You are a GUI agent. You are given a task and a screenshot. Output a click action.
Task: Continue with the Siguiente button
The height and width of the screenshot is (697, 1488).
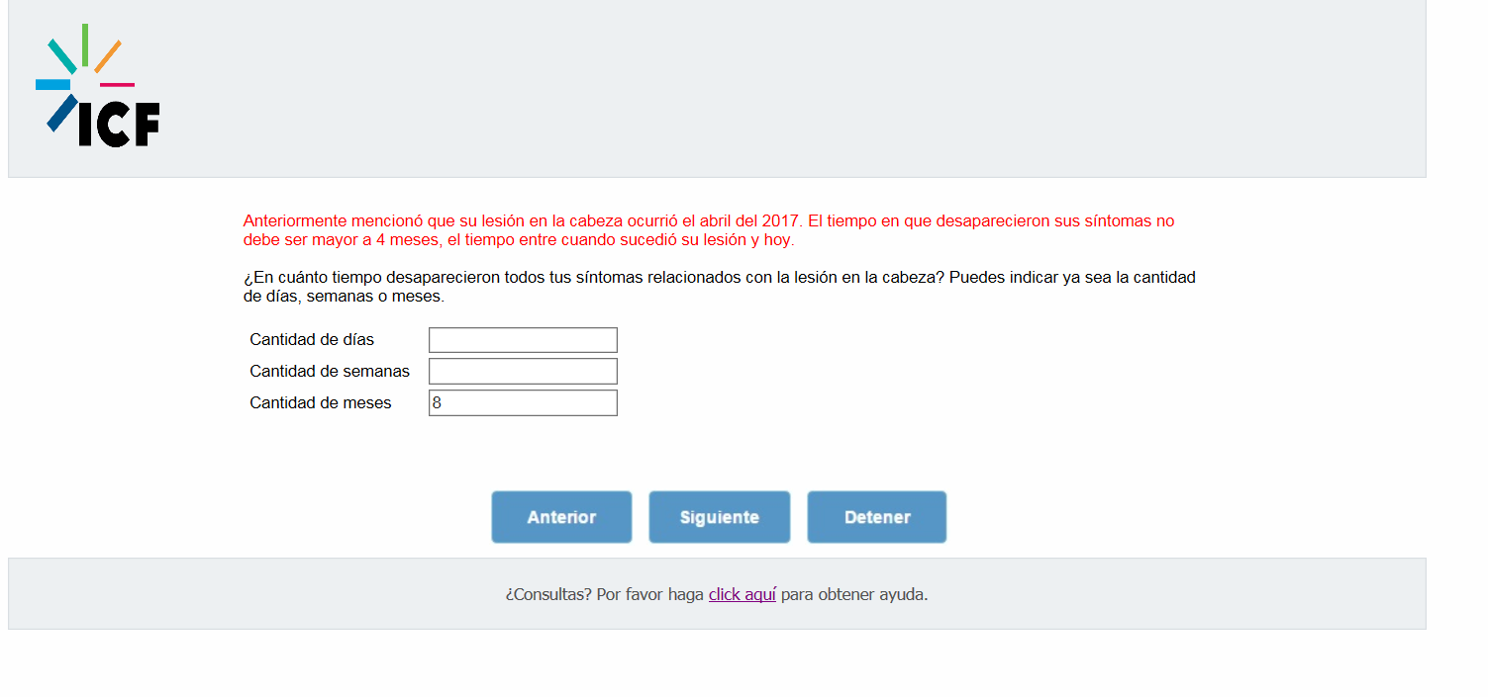pos(720,517)
